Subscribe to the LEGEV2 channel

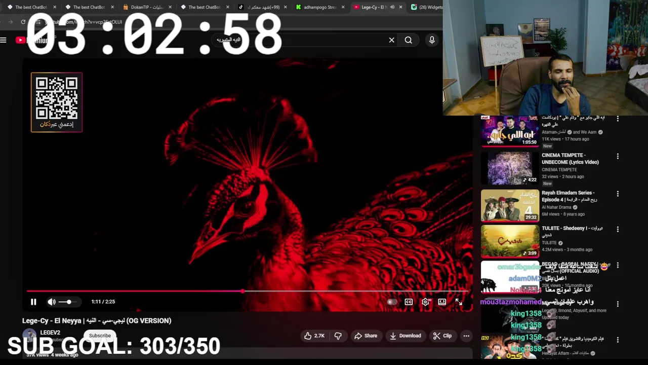(100, 336)
